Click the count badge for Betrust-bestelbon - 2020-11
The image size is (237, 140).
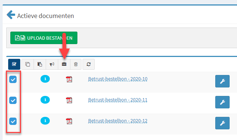(45, 100)
